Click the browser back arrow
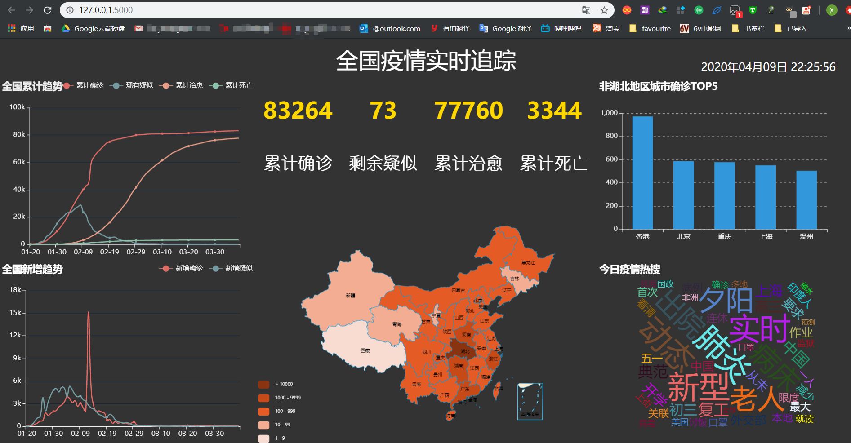This screenshot has width=851, height=443. 12,10
